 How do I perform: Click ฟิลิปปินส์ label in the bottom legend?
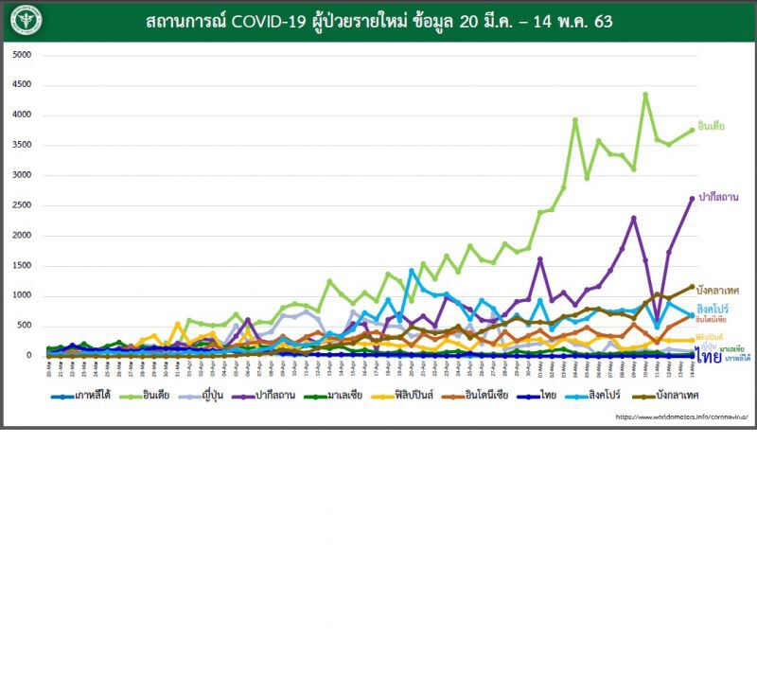point(414,396)
